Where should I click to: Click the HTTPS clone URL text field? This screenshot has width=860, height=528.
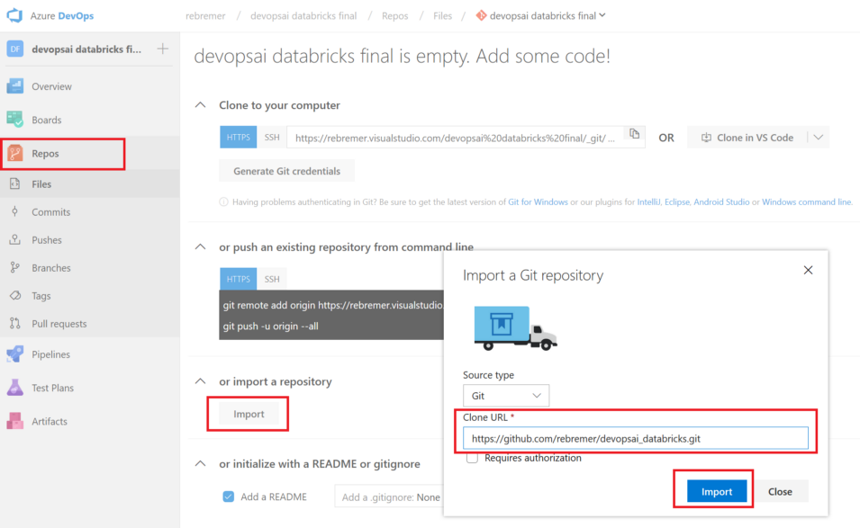click(456, 138)
